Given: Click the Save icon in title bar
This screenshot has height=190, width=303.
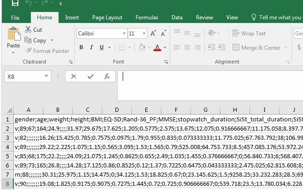Looking at the screenshot, I should pos(15,4).
